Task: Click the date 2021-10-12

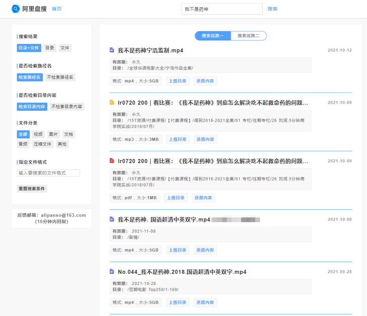Action: point(339,50)
